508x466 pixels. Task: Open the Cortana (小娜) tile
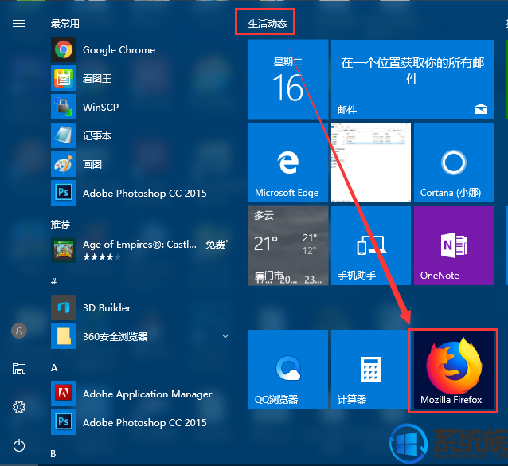point(454,163)
